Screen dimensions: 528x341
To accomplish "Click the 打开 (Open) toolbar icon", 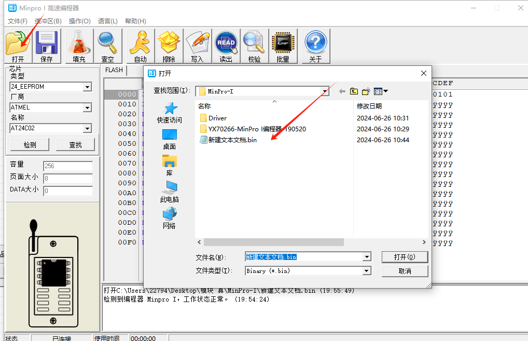I will point(18,46).
